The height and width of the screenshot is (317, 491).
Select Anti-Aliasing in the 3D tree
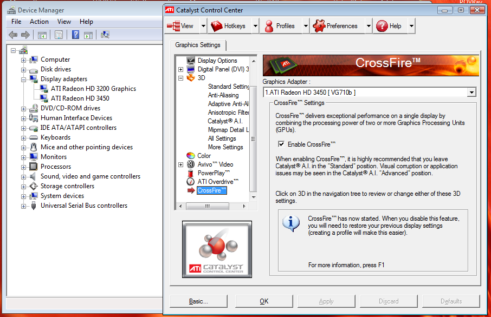tap(223, 95)
